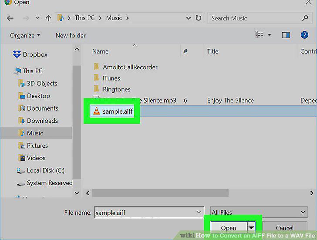
Task: Click the Music folder icon in address bar
Action: point(60,18)
